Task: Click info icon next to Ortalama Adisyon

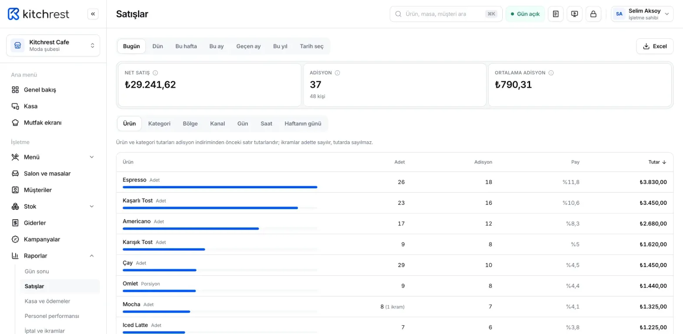Action: tap(551, 73)
